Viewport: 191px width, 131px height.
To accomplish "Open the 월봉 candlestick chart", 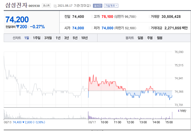I will point(159,38).
